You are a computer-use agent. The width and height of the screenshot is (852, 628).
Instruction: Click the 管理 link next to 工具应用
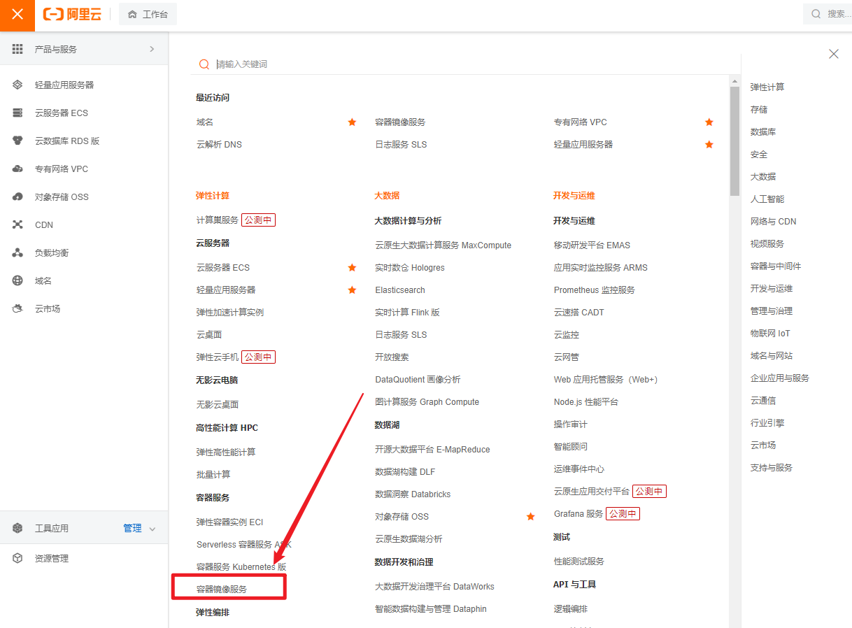pos(132,528)
